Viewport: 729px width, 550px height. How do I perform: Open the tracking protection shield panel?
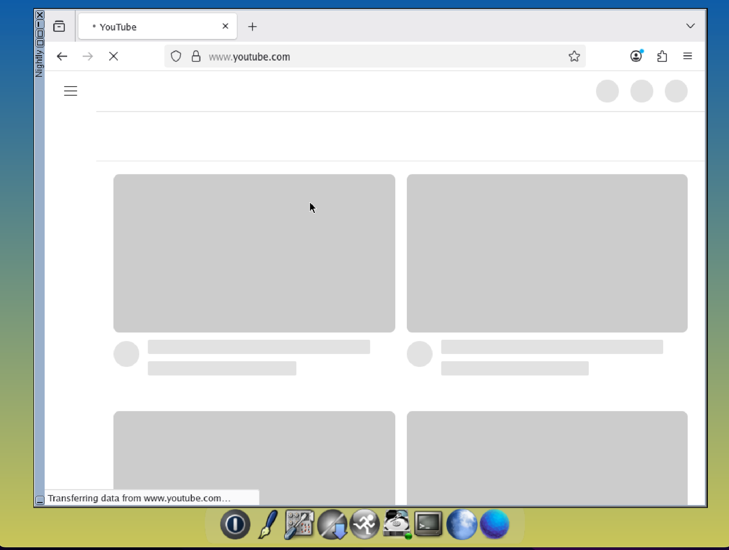point(176,56)
